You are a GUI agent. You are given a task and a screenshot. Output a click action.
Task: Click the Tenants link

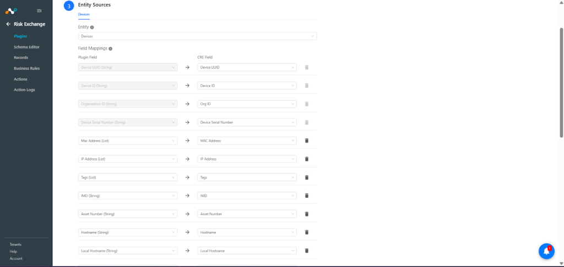point(15,244)
